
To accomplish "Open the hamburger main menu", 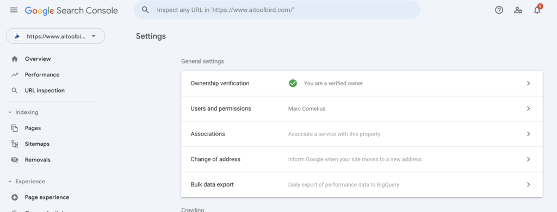I will 14,10.
